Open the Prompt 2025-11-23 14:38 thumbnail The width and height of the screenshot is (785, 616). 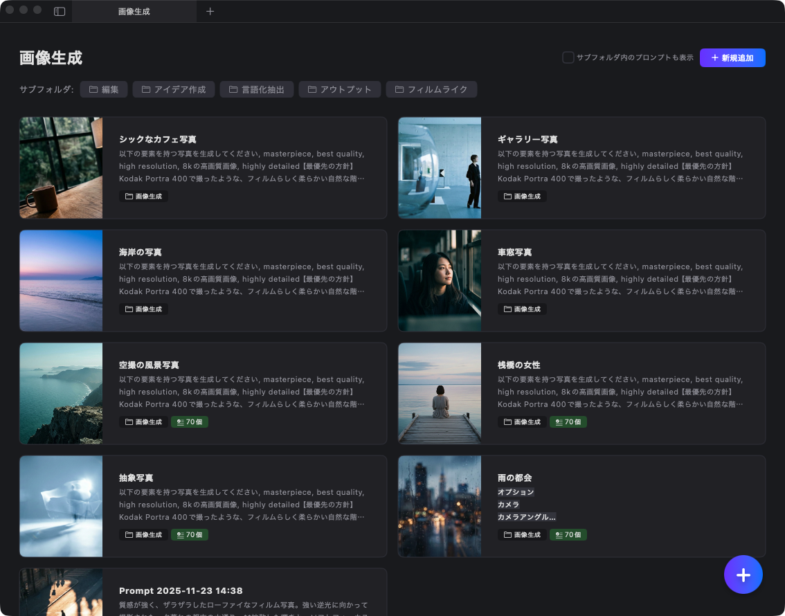pyautogui.click(x=61, y=592)
